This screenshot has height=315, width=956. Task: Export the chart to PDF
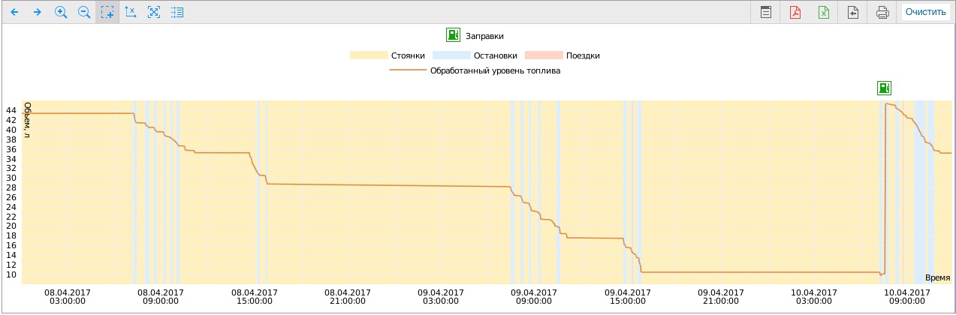click(x=795, y=12)
